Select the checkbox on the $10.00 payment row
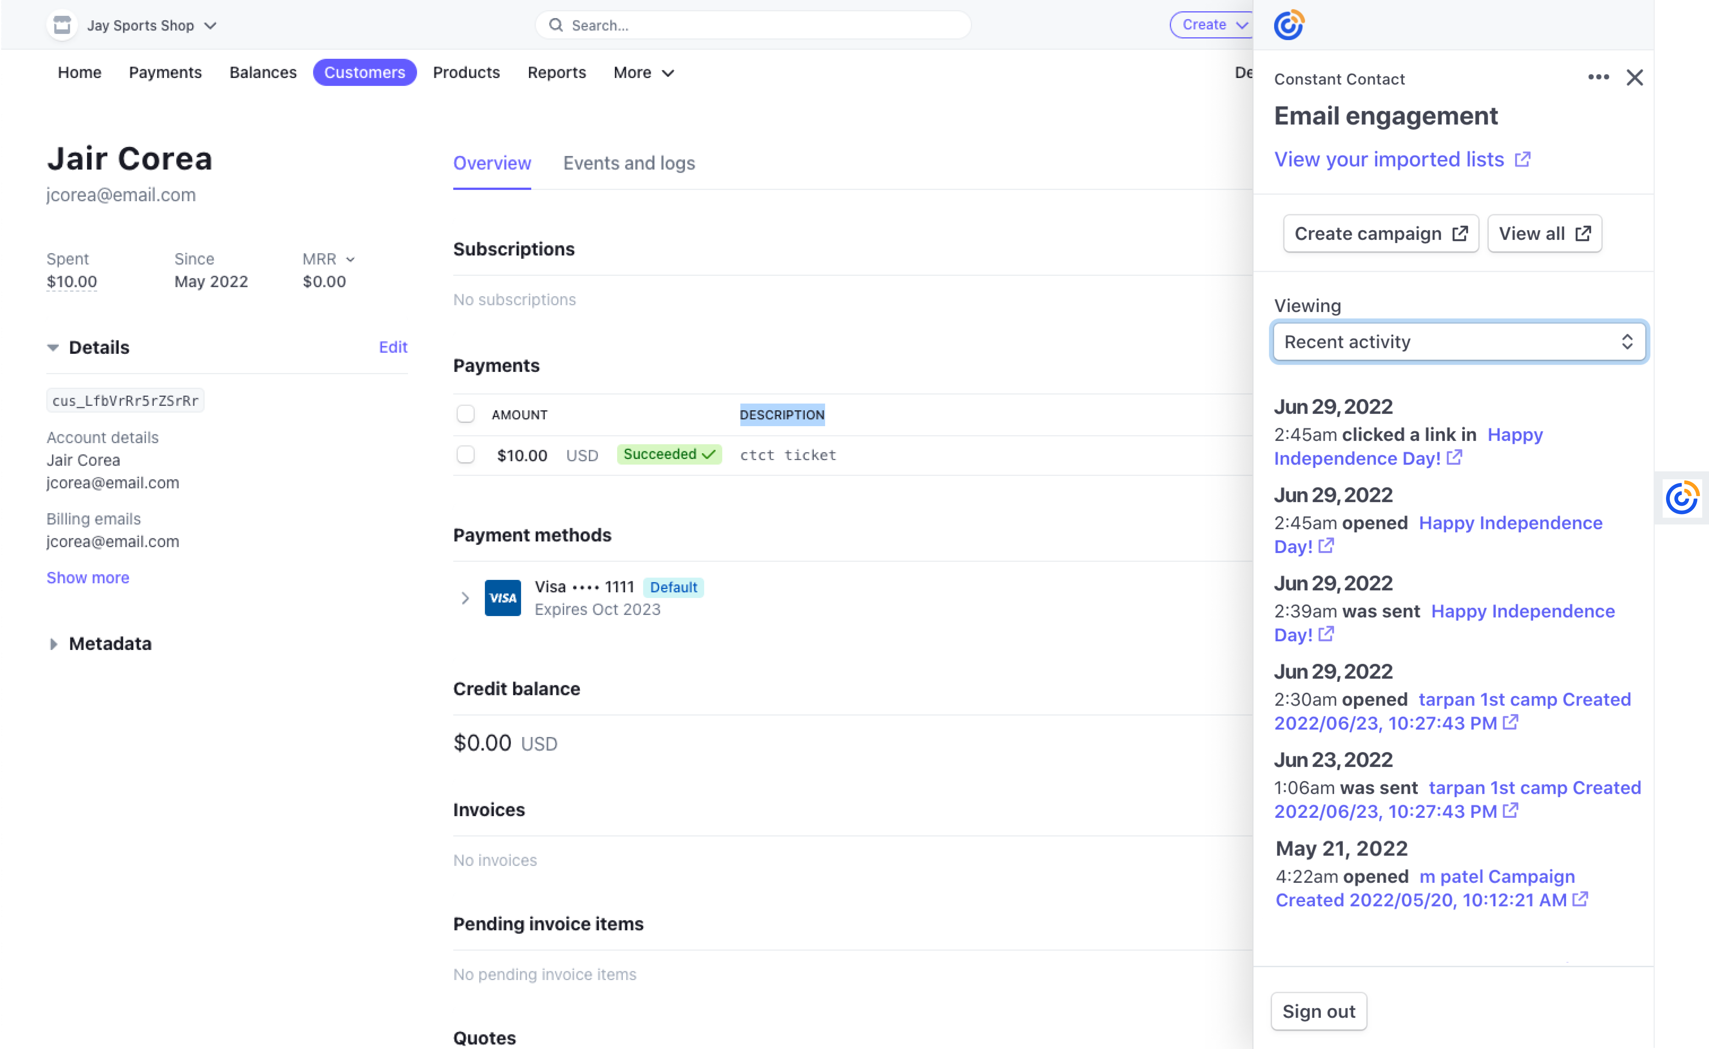This screenshot has height=1049, width=1709. pyautogui.click(x=465, y=454)
